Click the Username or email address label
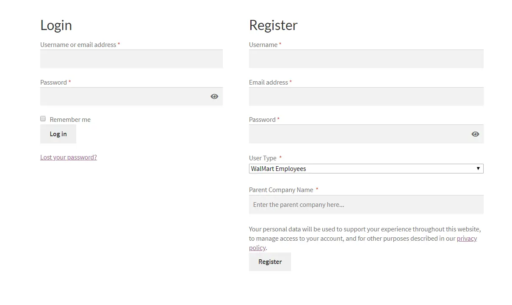Image resolution: width=512 pixels, height=305 pixels. pos(78,45)
